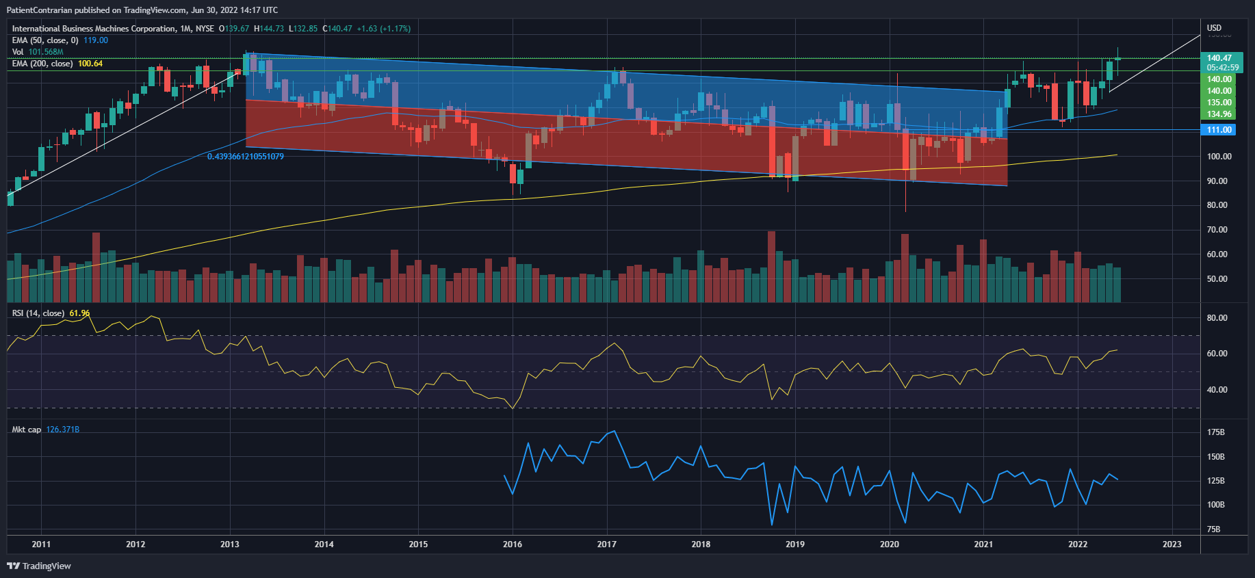Image resolution: width=1255 pixels, height=578 pixels.
Task: Click the TradingView logo at bottom left
Action: 39,566
